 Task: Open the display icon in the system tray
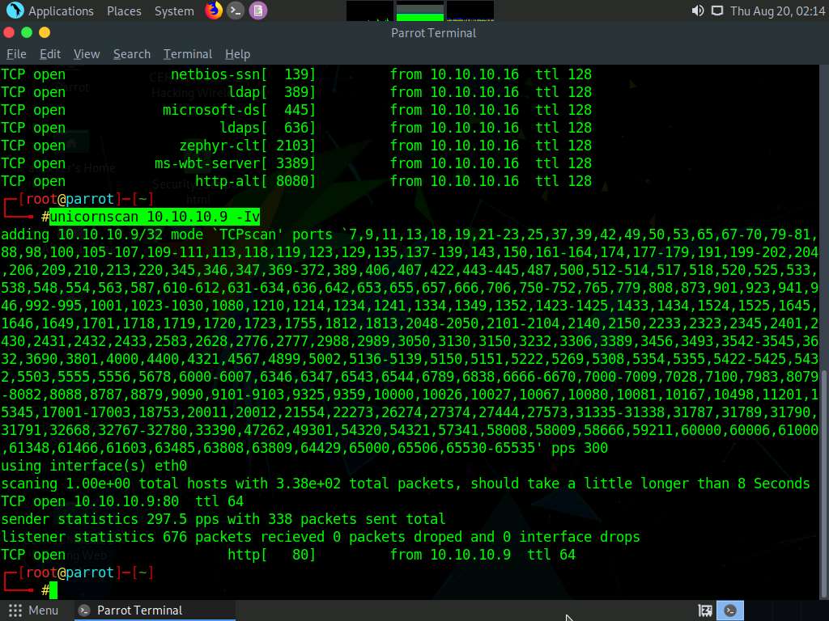tap(717, 11)
